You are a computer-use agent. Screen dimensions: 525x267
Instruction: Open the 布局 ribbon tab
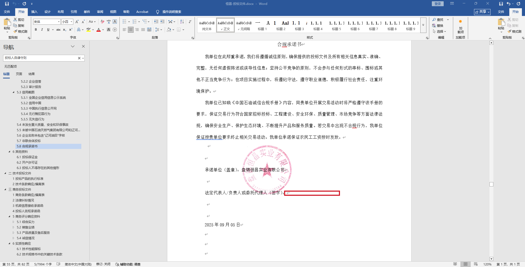coord(60,12)
